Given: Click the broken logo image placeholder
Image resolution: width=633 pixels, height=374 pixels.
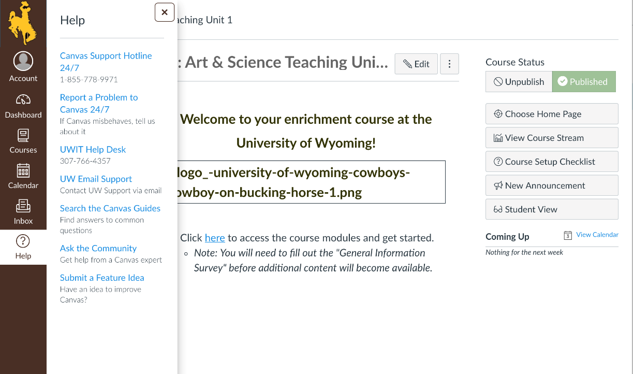Looking at the screenshot, I should tap(311, 182).
